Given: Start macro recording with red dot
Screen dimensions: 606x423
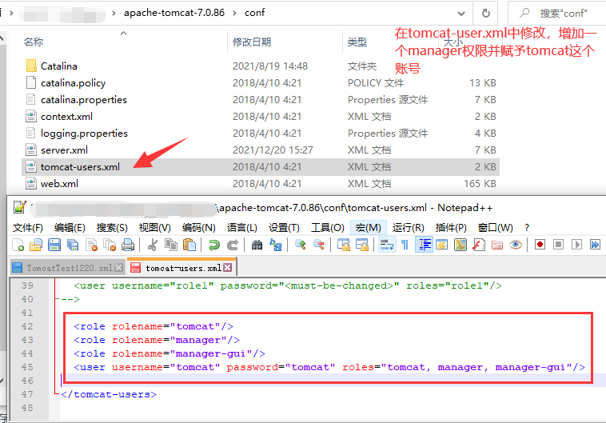Looking at the screenshot, I should tap(540, 245).
